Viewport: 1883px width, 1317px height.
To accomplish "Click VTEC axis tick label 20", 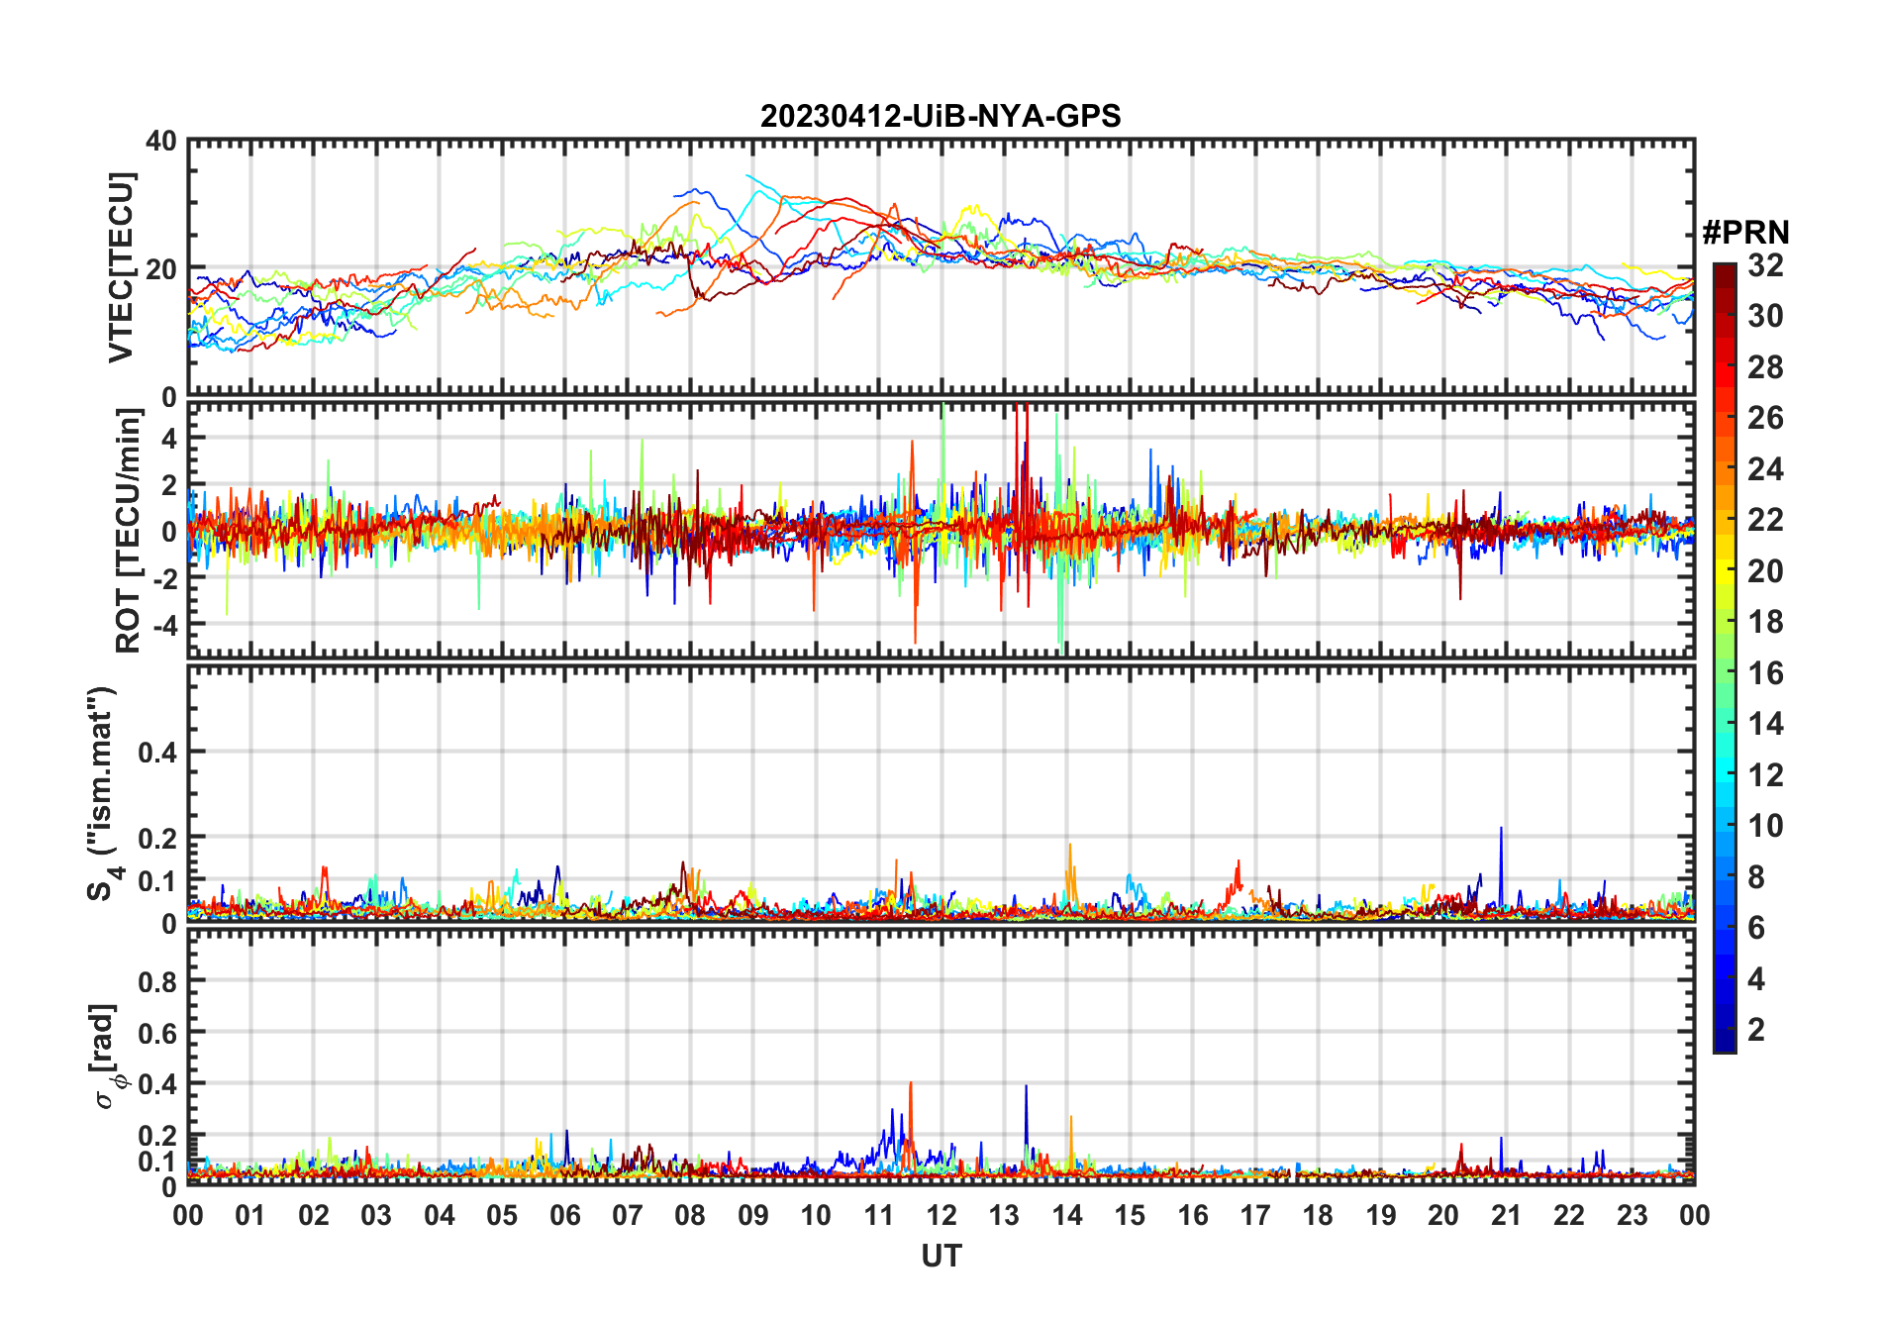I will pos(161,269).
